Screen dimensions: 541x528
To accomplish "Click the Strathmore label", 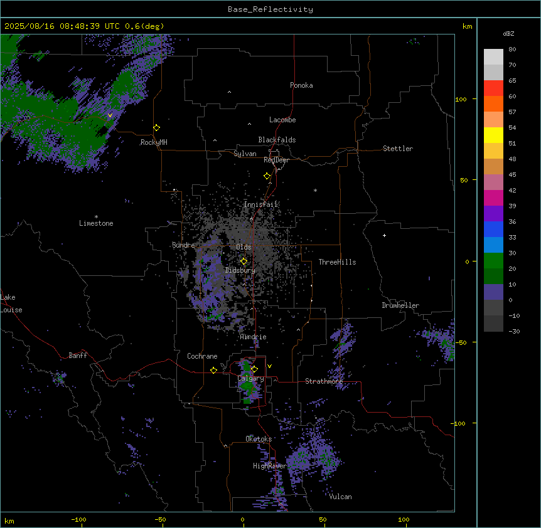I will click(x=324, y=381).
